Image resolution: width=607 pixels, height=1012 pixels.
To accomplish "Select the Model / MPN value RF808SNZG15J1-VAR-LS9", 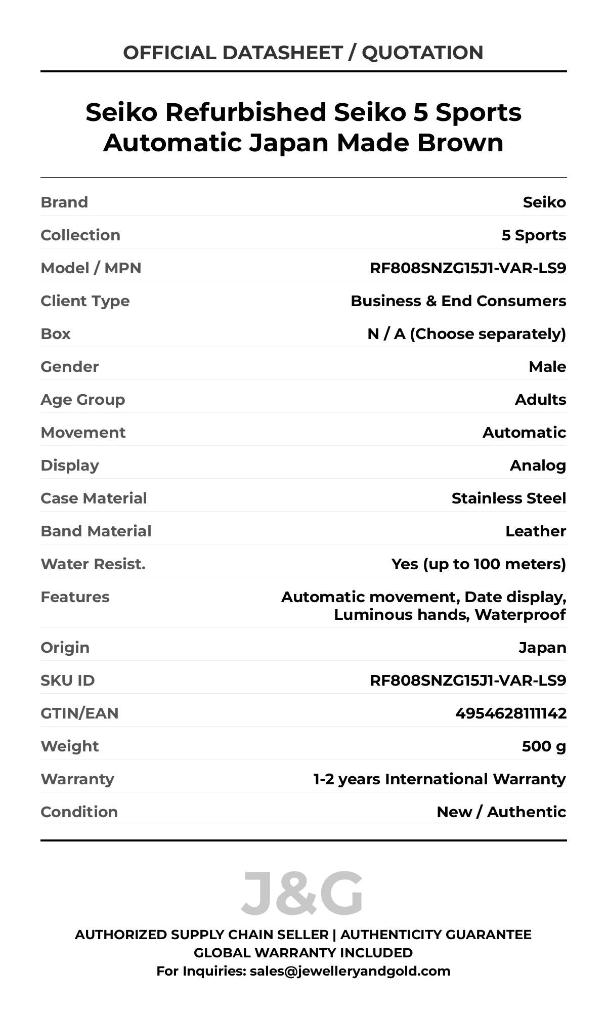I will 467,268.
